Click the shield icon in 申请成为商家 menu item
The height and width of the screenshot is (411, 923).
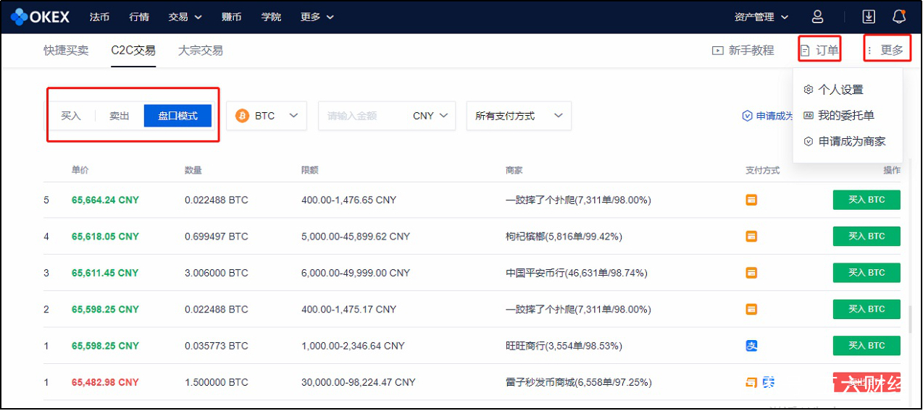(809, 141)
